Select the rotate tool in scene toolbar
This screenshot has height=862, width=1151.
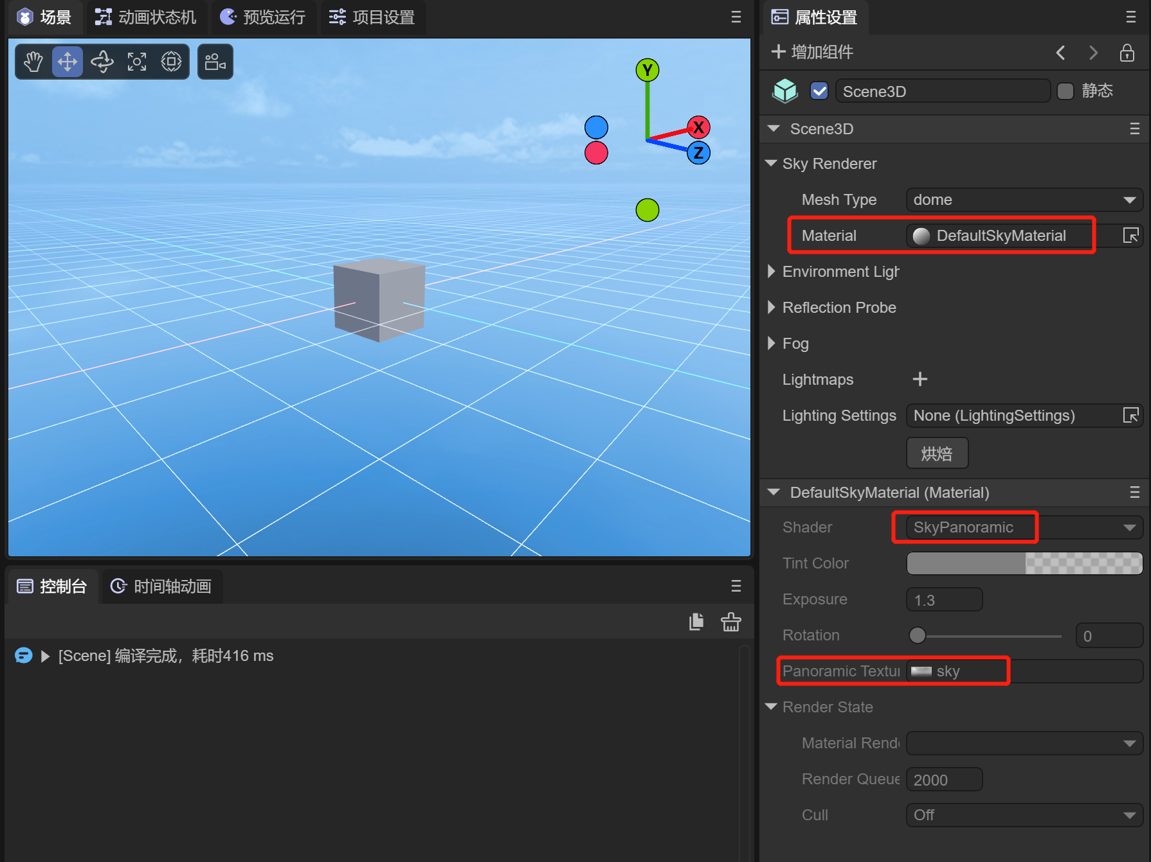click(102, 62)
